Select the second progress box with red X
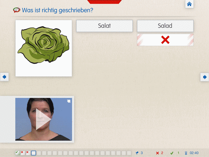Viewport: 209px width, 157px height. [23, 153]
